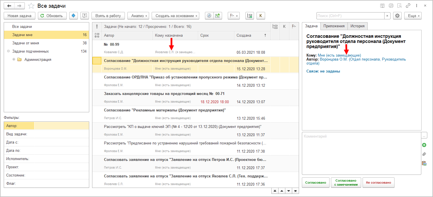
Task: Open the Анализ dropdown
Action: (x=138, y=16)
